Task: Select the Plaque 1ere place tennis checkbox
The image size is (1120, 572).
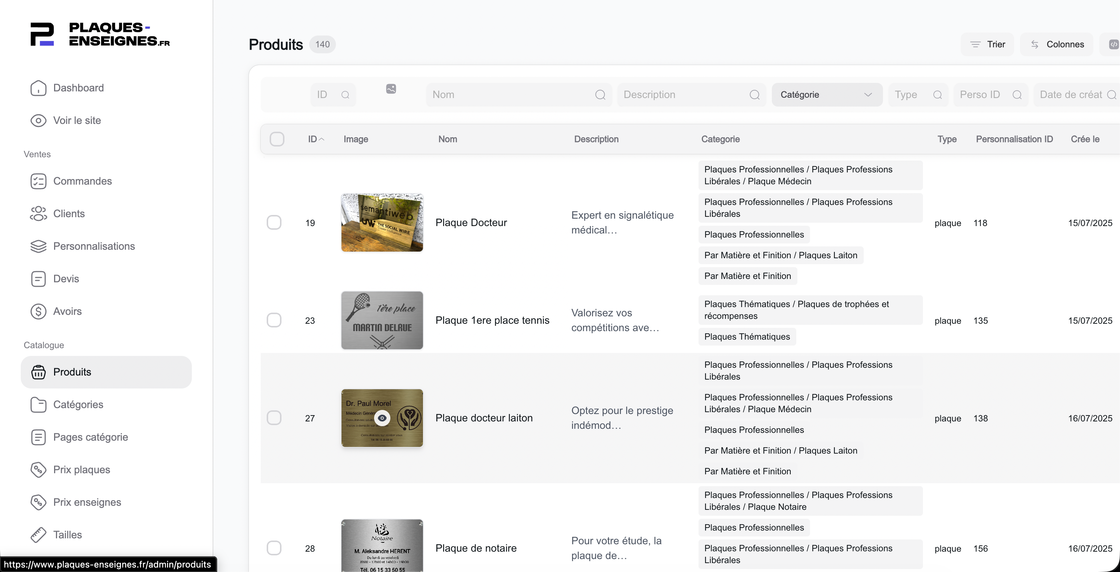Action: pos(274,320)
